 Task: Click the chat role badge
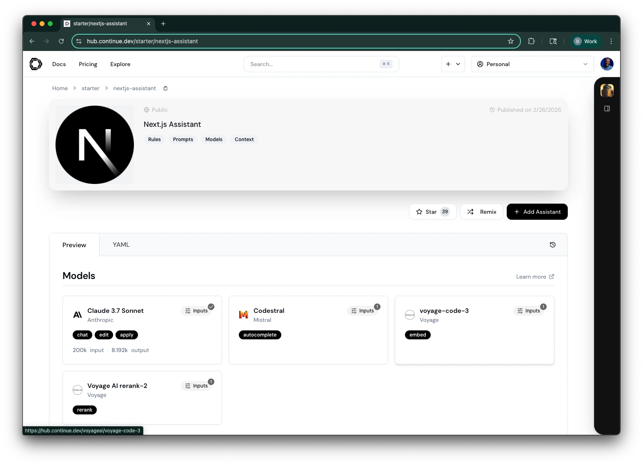click(82, 335)
